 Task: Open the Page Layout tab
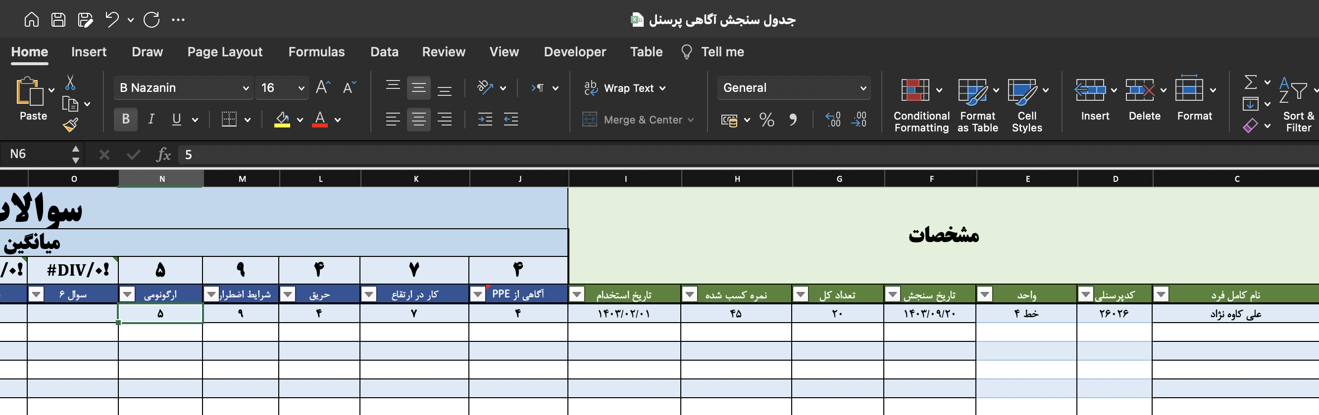click(x=225, y=51)
